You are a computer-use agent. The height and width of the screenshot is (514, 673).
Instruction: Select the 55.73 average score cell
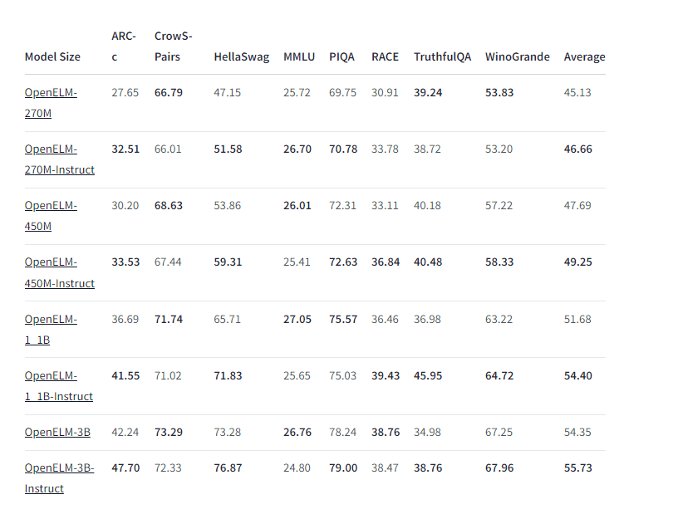pyautogui.click(x=577, y=467)
